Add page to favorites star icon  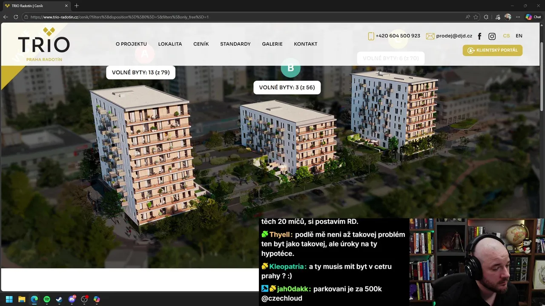point(476,17)
